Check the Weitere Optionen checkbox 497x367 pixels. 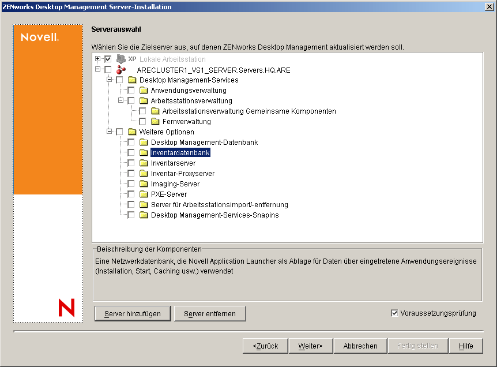[x=119, y=132]
